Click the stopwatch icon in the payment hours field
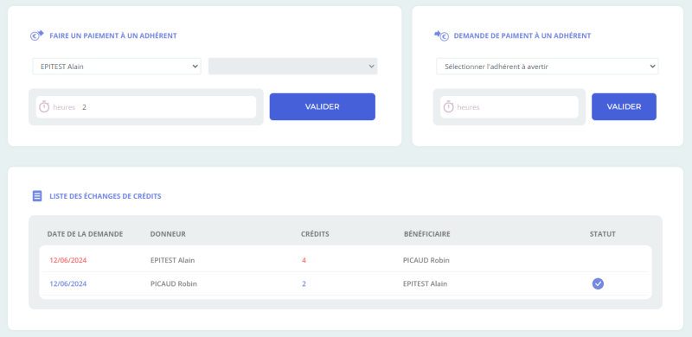This screenshot has height=337, width=692. pyautogui.click(x=44, y=107)
